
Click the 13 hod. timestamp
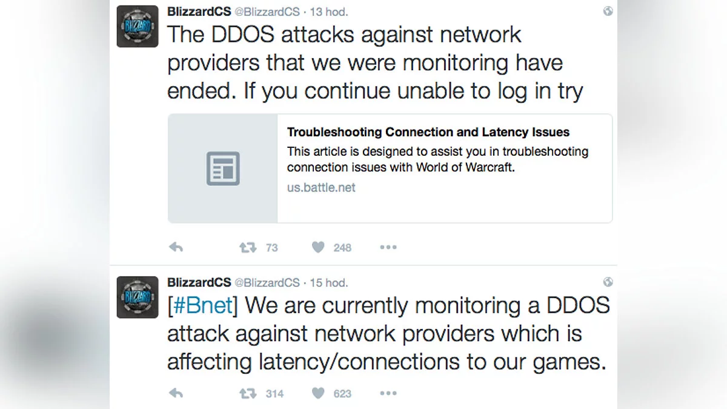[x=329, y=12]
